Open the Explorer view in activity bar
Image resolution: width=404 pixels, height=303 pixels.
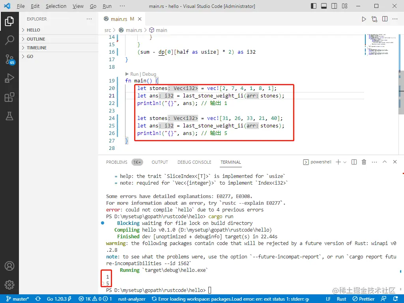click(9, 21)
